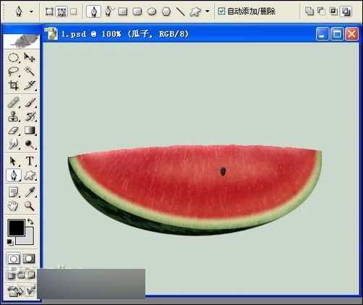Swap foreground and background colors
363x305 pixels.
coord(30,221)
